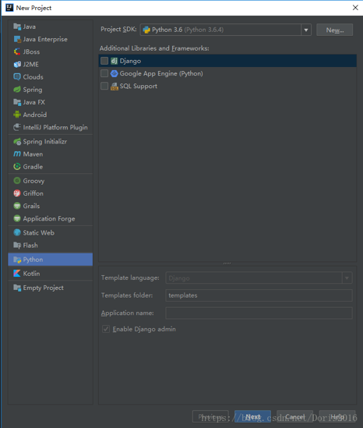The width and height of the screenshot is (363, 428).
Task: Click the Templates folder input field
Action: pos(259,295)
